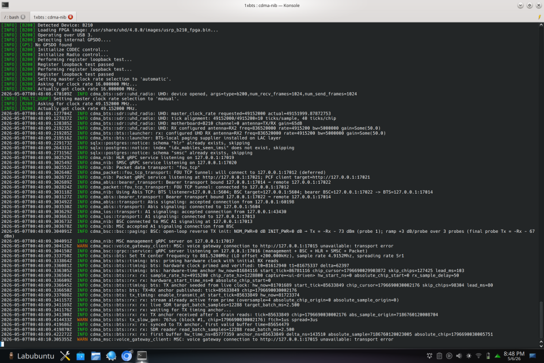
Task: Click 'Packet data transport: "fou_tcp"' line
Action: (x=101, y=168)
